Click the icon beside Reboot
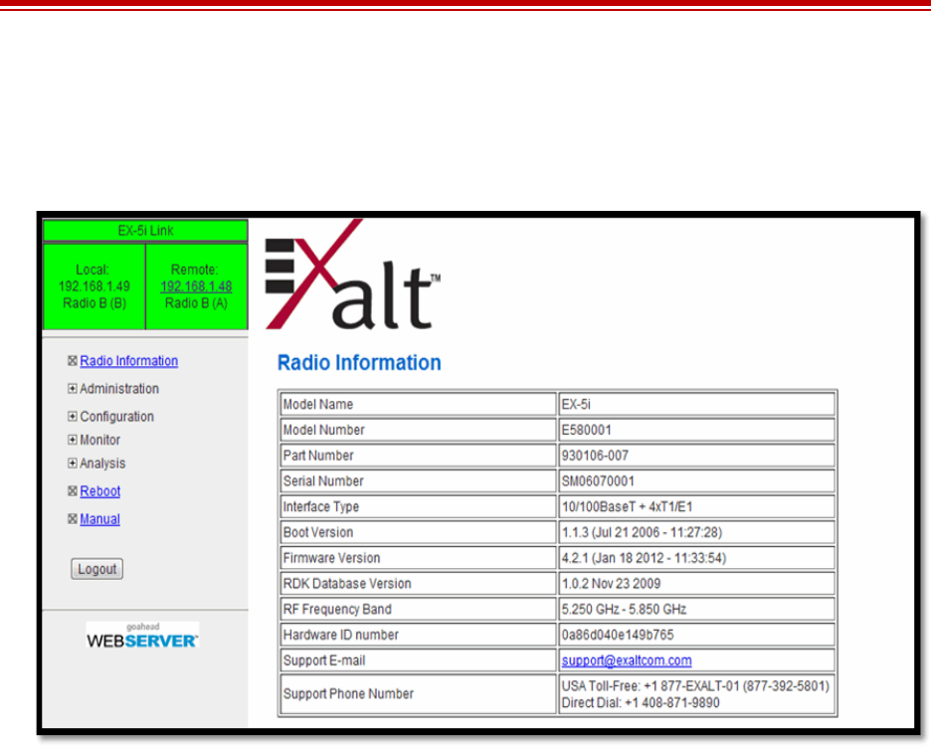Image resolution: width=931 pixels, height=748 pixels. click(x=73, y=491)
